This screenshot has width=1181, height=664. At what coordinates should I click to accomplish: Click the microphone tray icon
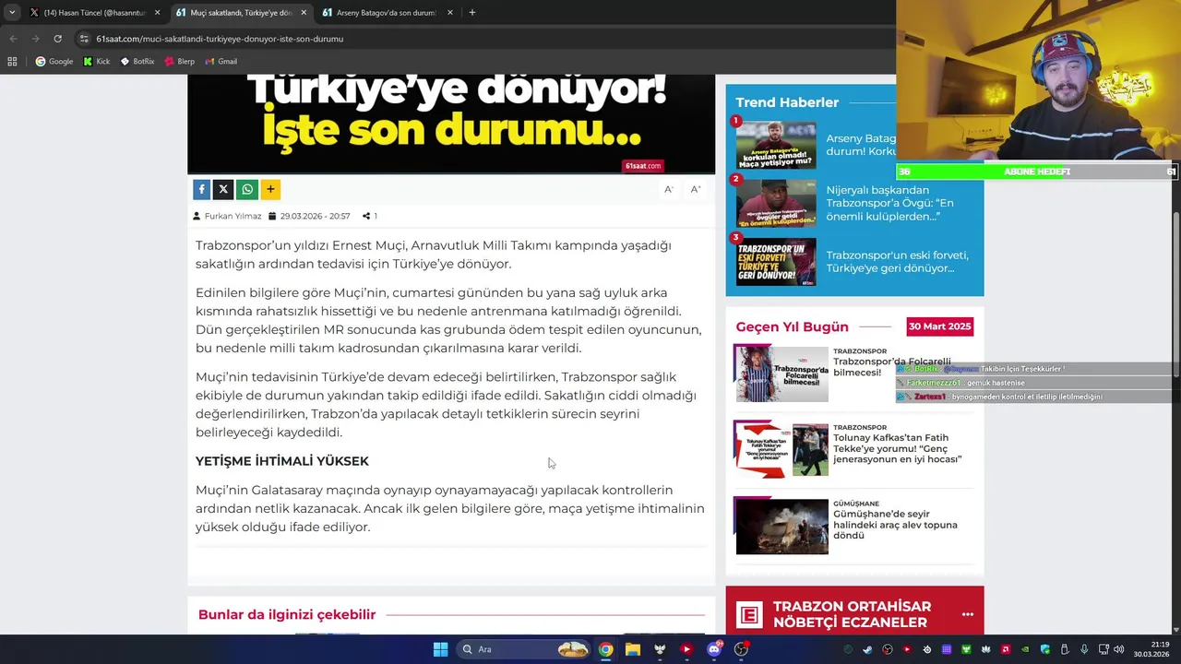pyautogui.click(x=1084, y=649)
